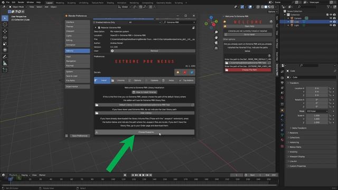Select the Scale tool
Viewport: 338px width, 190px height.
pos(5,44)
